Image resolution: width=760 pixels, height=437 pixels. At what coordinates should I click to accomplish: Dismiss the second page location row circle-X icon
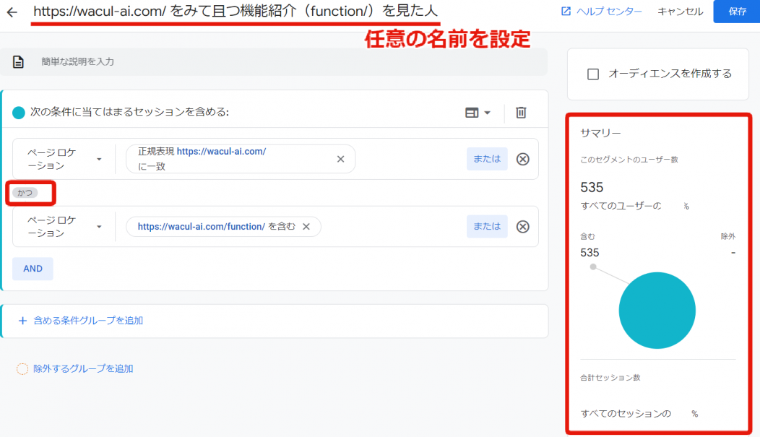522,226
